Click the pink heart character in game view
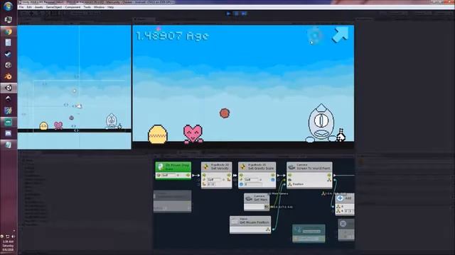Image resolution: width=455 pixels, height=255 pixels. pyautogui.click(x=193, y=134)
